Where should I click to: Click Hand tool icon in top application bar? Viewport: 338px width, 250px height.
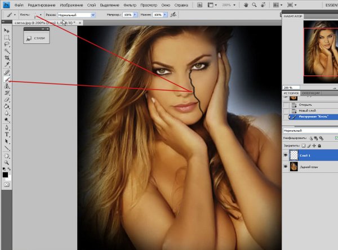coord(246,5)
